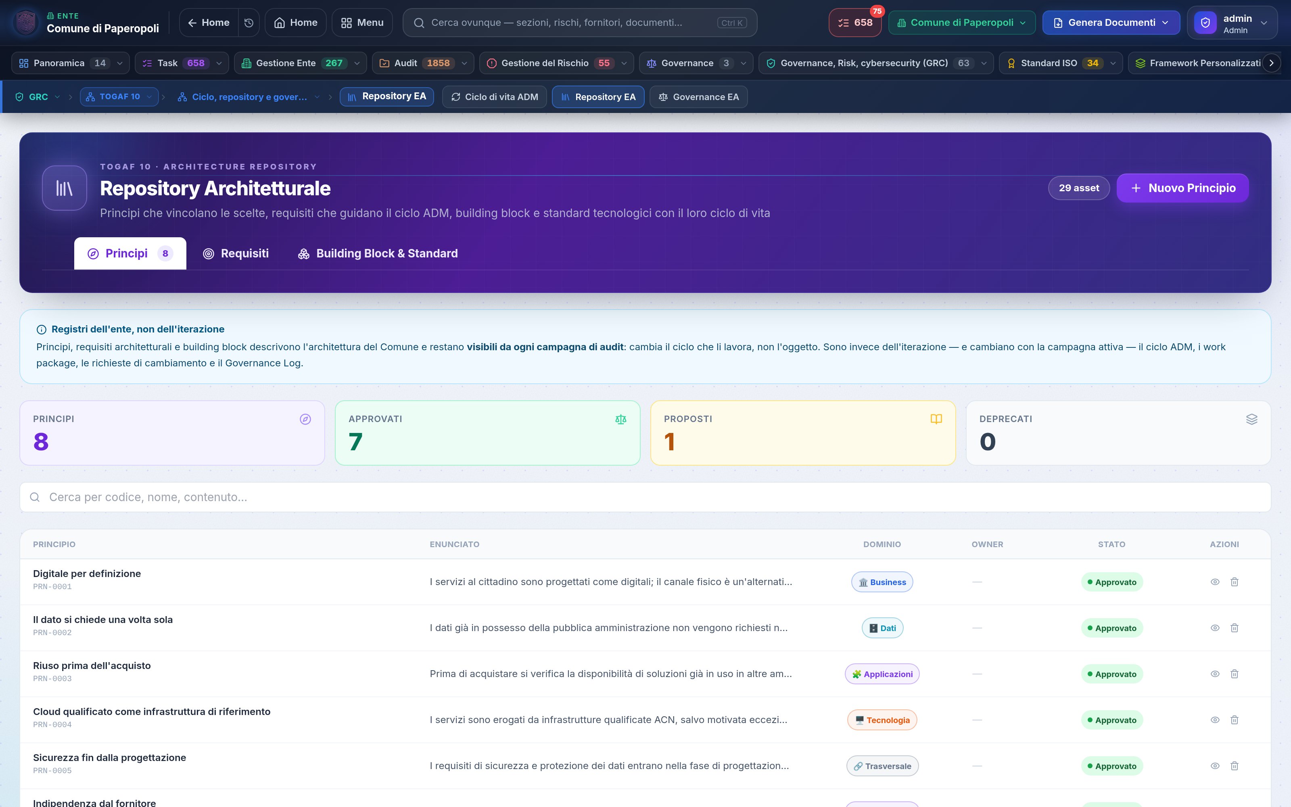Open the Governance EA tab
This screenshot has height=807, width=1291.
698,96
